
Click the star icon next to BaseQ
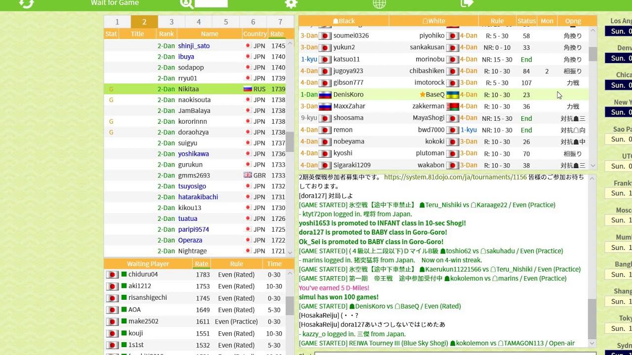[x=423, y=95]
